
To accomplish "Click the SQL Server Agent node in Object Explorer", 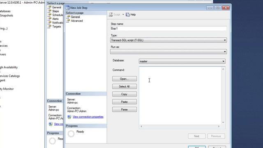I will [2, 81].
